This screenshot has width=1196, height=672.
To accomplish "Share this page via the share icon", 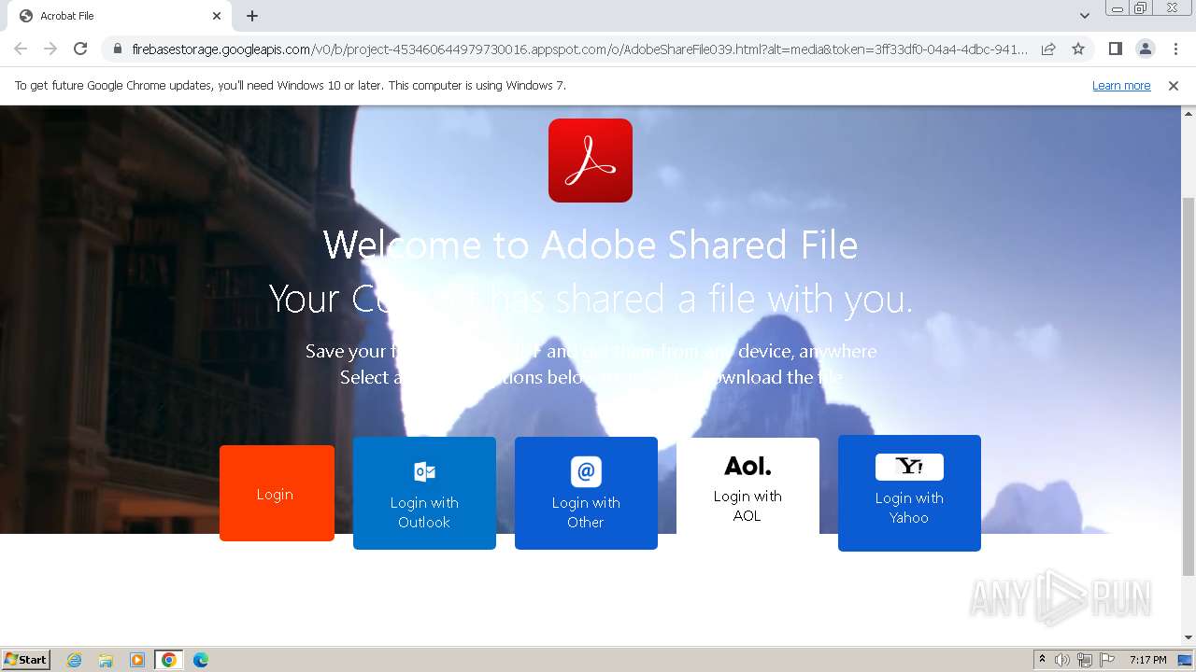I will (x=1048, y=49).
